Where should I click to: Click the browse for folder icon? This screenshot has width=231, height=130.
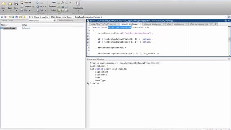(x=13, y=17)
